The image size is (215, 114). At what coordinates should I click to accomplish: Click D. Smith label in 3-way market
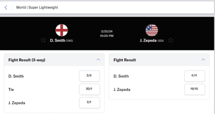point(16,76)
